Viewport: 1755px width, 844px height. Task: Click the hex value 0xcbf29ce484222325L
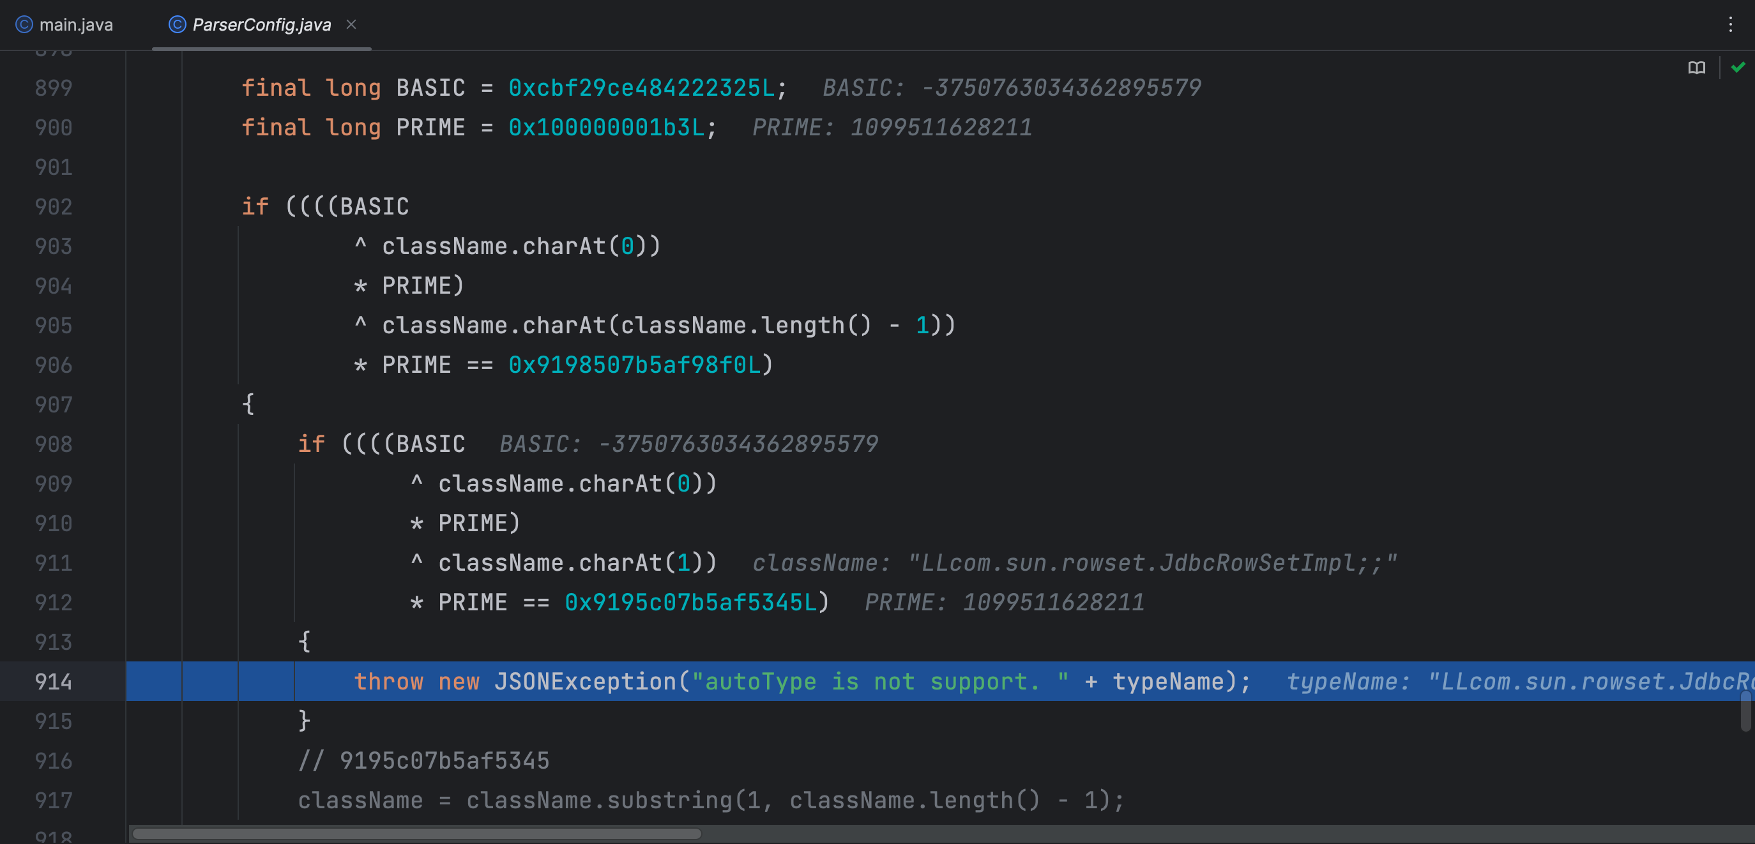pyautogui.click(x=641, y=88)
